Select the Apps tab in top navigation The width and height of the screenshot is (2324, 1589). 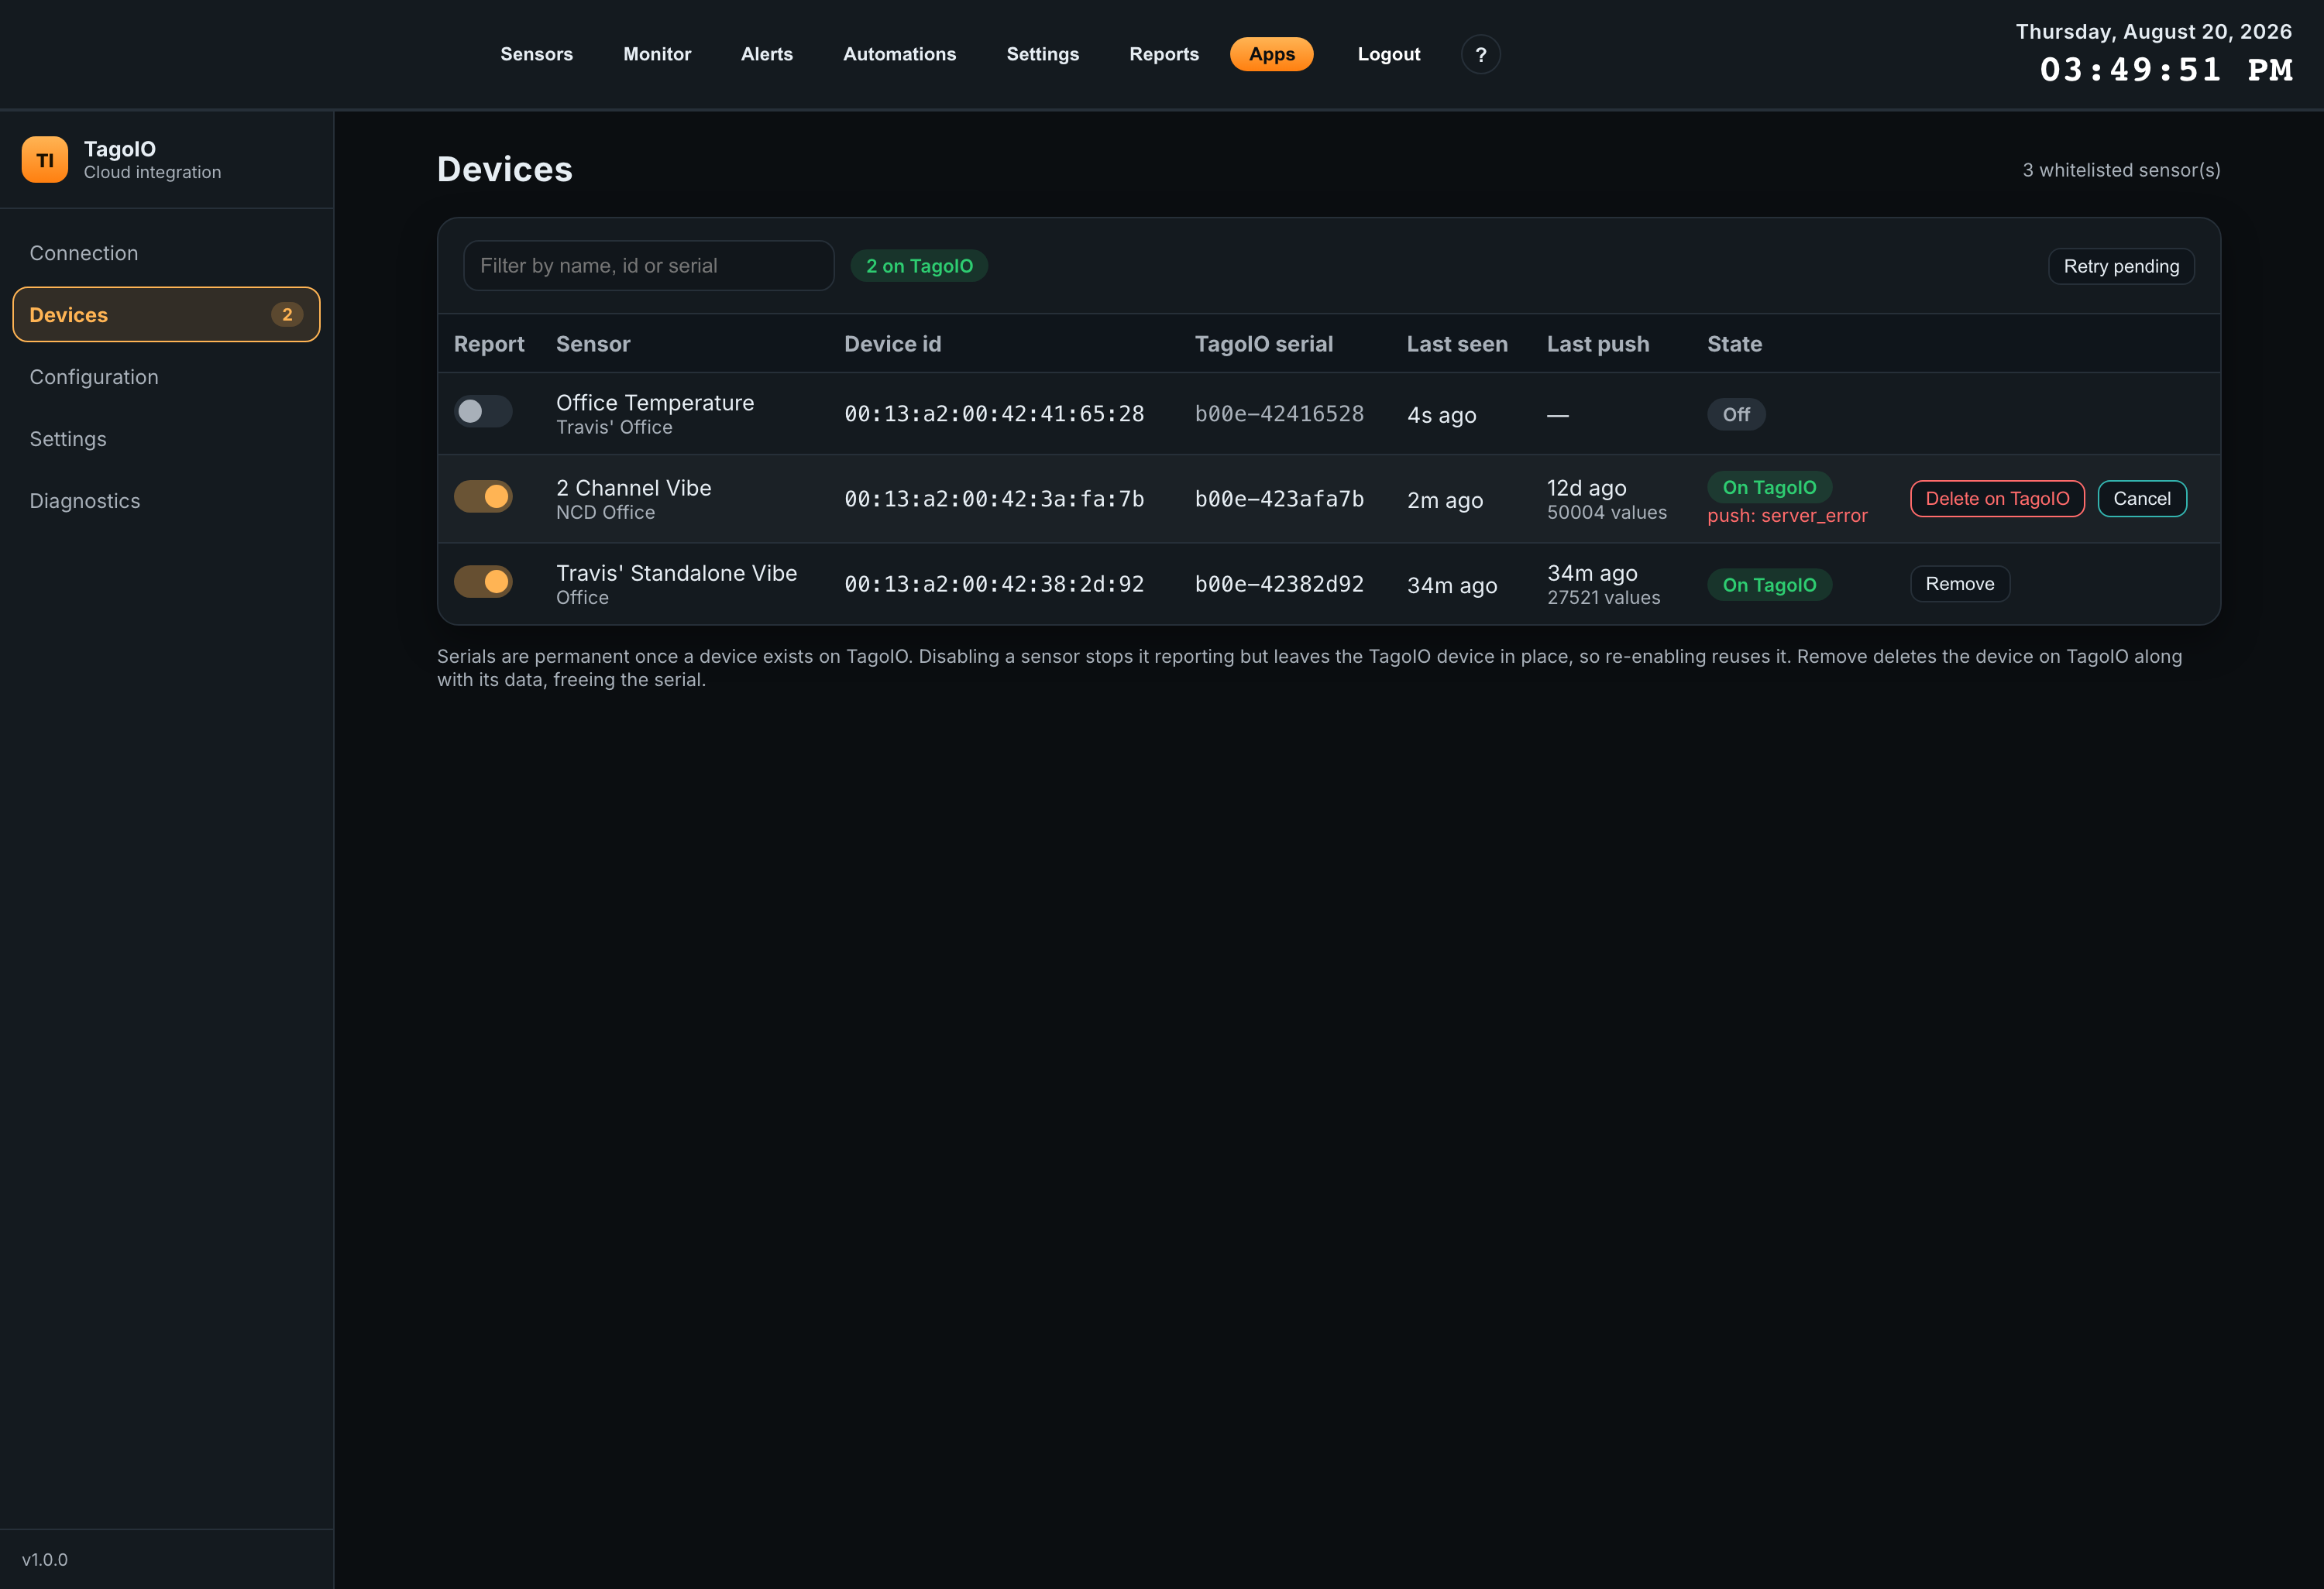click(x=1271, y=54)
